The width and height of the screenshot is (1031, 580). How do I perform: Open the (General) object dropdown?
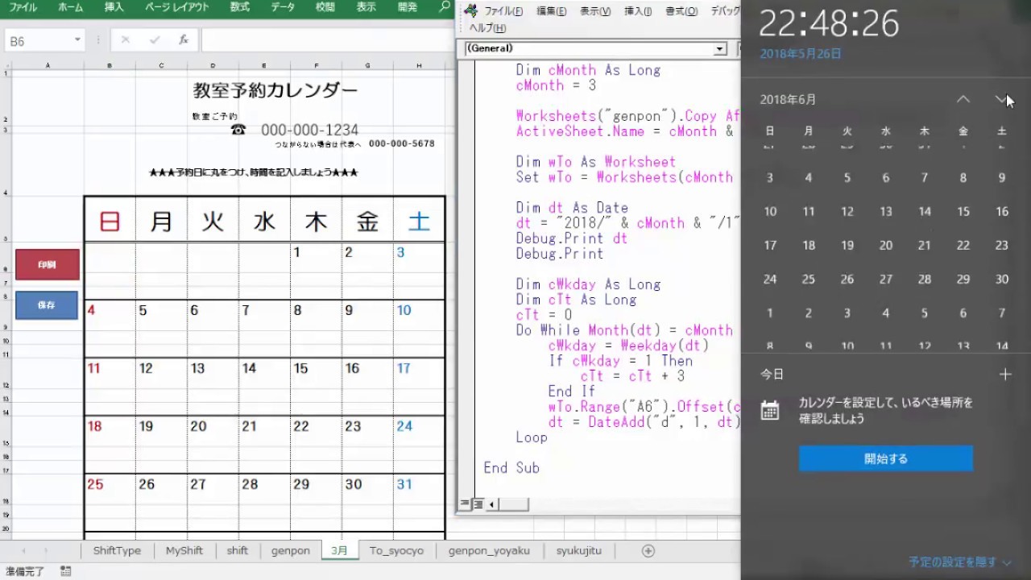[719, 49]
